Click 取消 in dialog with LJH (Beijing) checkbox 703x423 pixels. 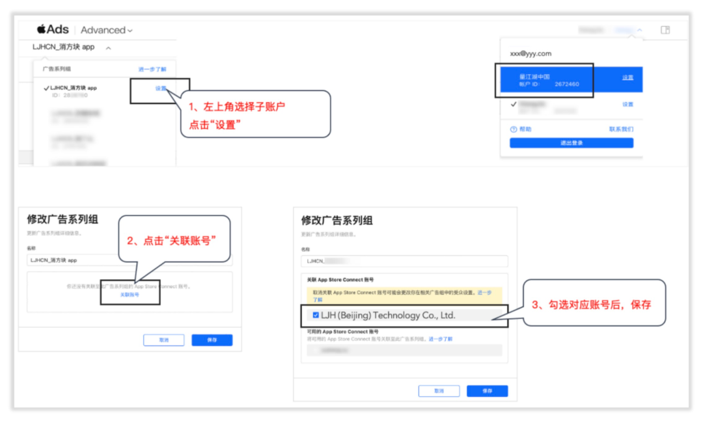(439, 391)
